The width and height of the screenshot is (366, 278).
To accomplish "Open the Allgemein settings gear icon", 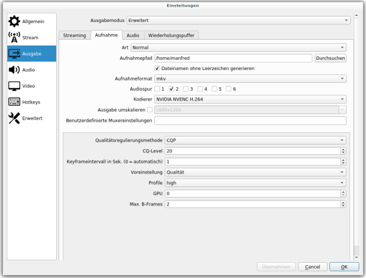I will click(14, 21).
